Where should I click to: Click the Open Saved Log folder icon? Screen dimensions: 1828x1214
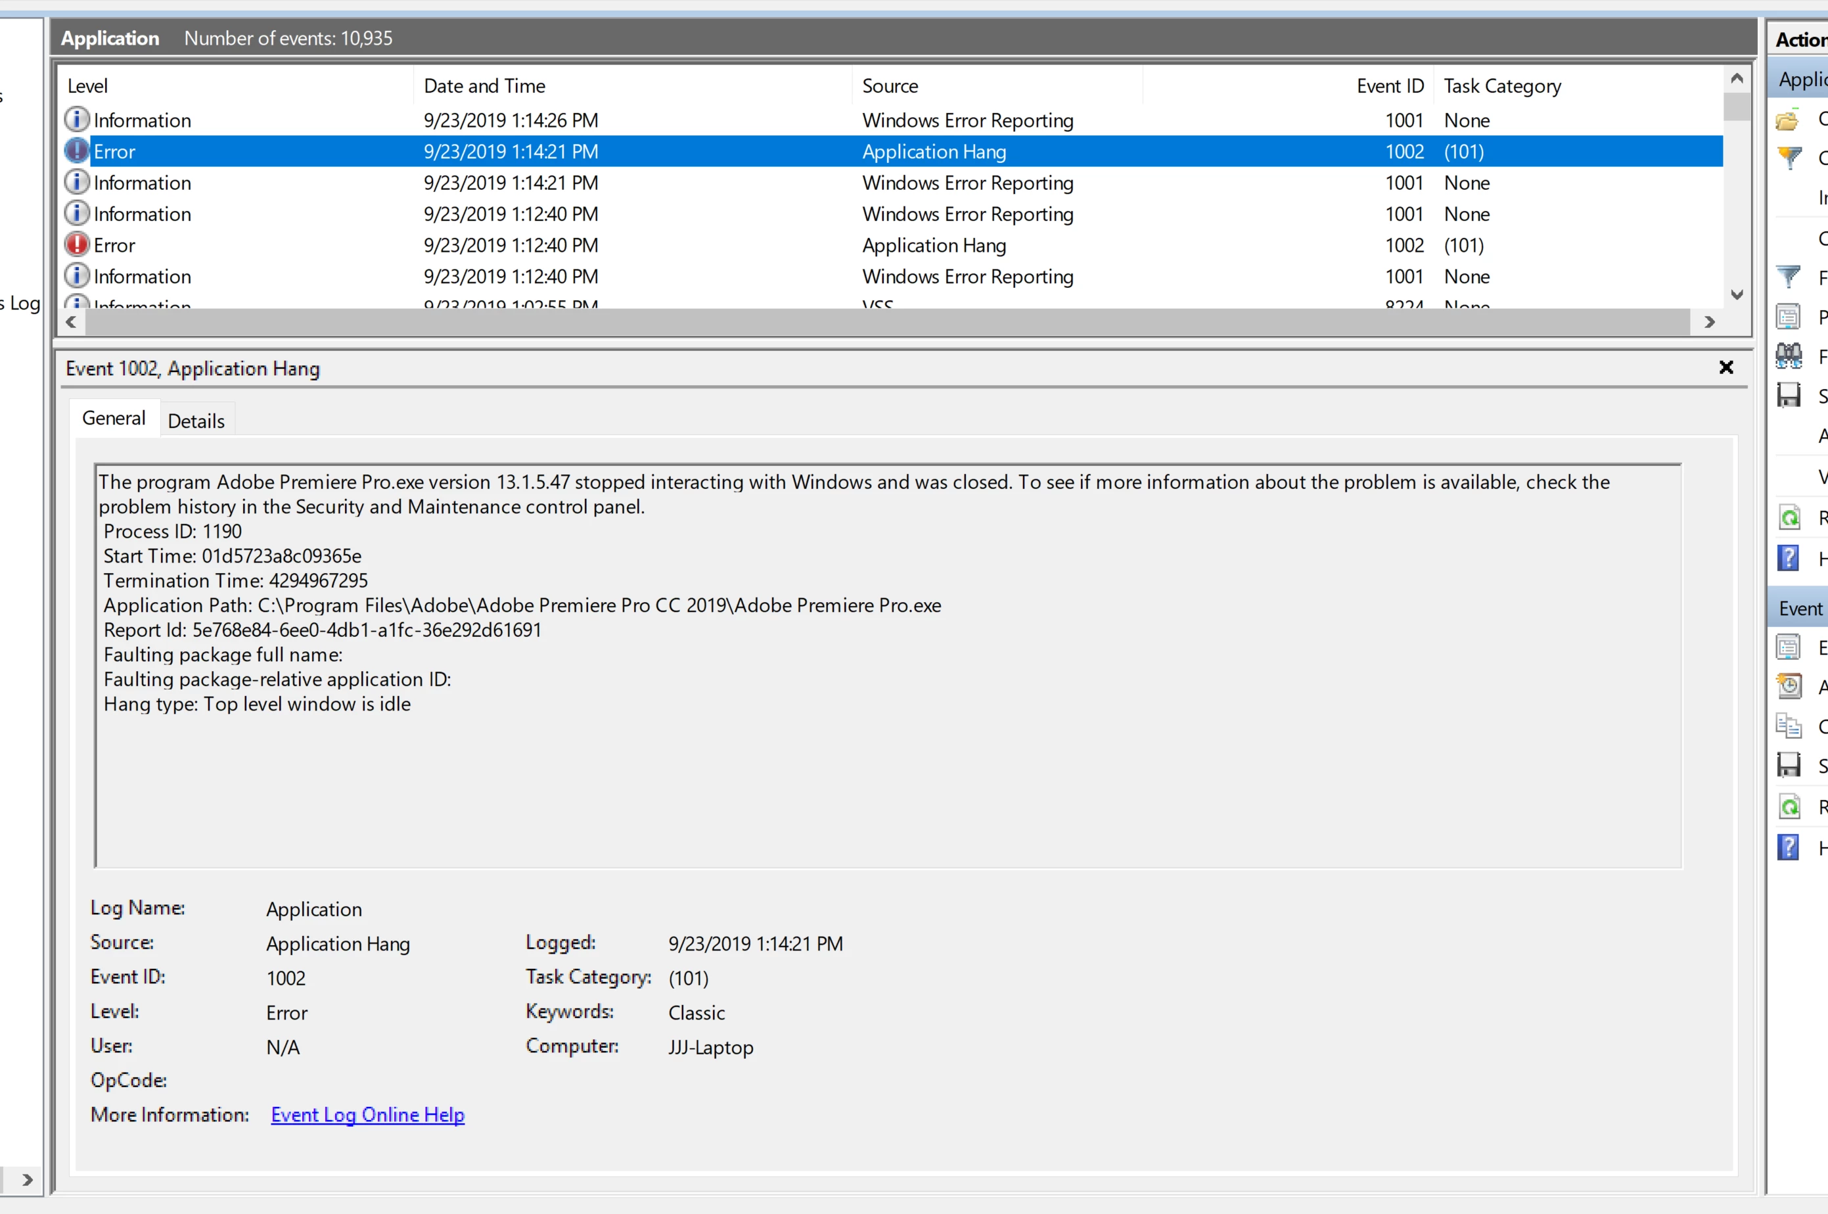tap(1788, 119)
